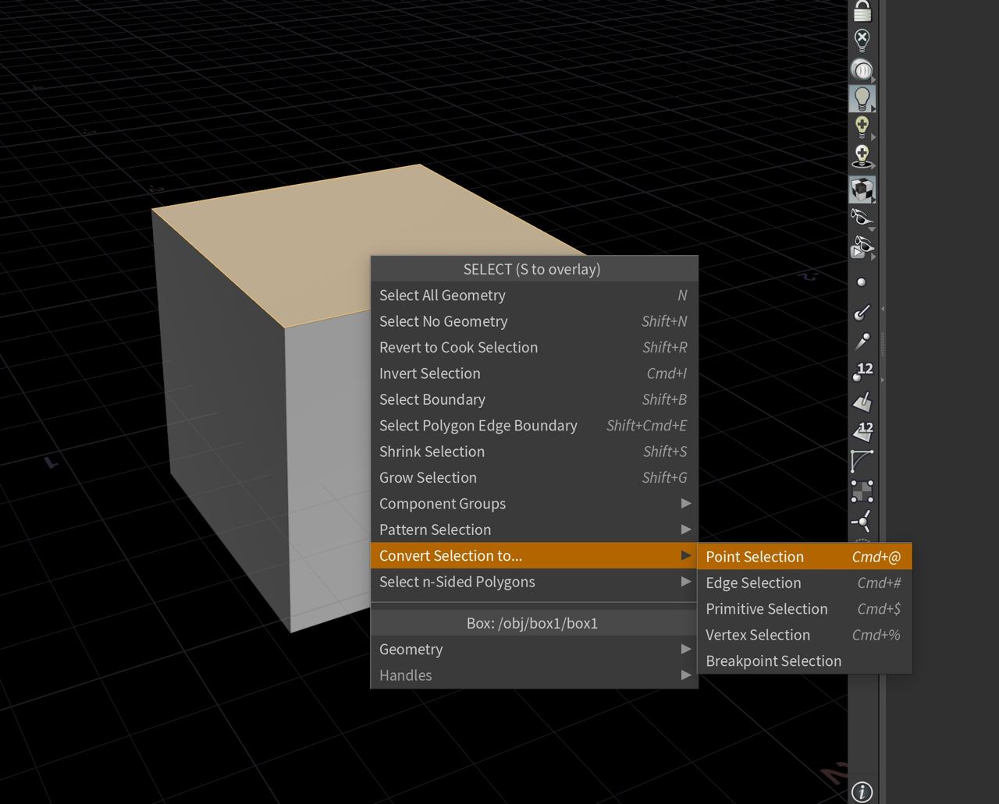Viewport: 999px width, 804px height.
Task: Convert to Breakpoint Selection
Action: (x=804, y=661)
